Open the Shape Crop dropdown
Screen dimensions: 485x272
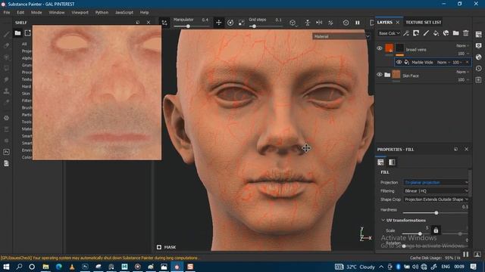tap(436, 199)
